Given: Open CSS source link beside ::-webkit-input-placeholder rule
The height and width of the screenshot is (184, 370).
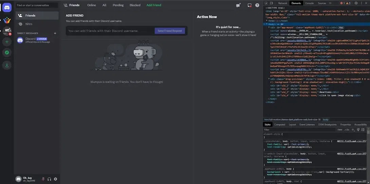Looking at the screenshot, I should click(x=352, y=154).
